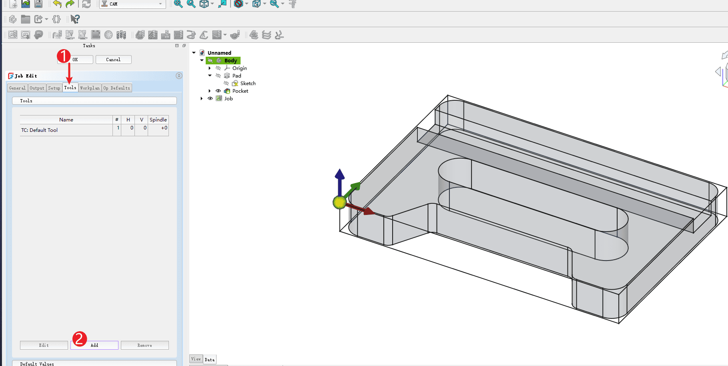Image resolution: width=728 pixels, height=366 pixels.
Task: Click the Edit tool button
Action: (x=44, y=345)
